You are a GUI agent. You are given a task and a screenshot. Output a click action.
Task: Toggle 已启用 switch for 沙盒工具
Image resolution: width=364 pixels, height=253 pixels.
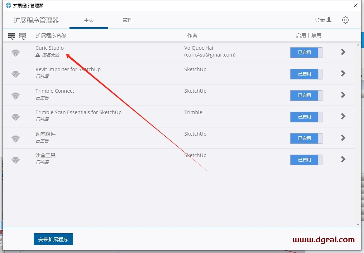pyautogui.click(x=306, y=160)
